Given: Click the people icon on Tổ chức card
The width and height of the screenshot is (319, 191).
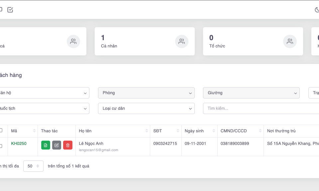Looking at the screenshot, I should coord(290,41).
